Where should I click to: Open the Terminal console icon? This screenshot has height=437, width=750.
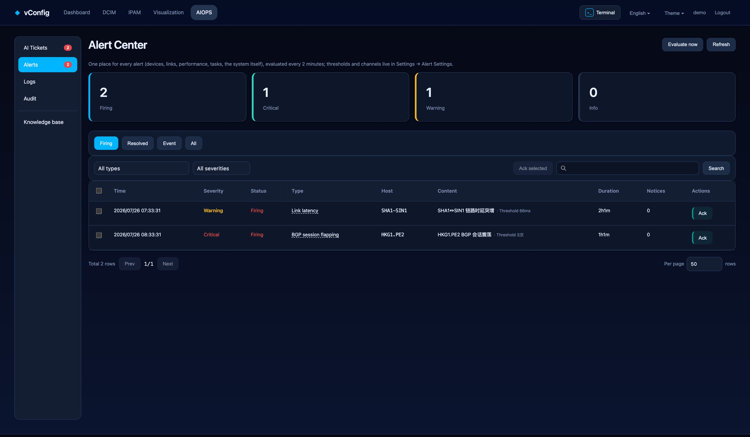click(589, 12)
